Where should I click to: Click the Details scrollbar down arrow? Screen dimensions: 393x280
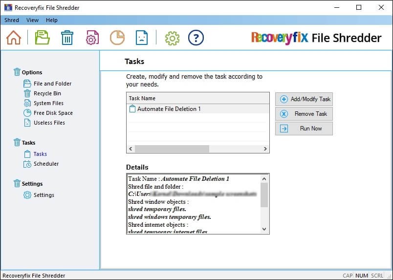264,229
